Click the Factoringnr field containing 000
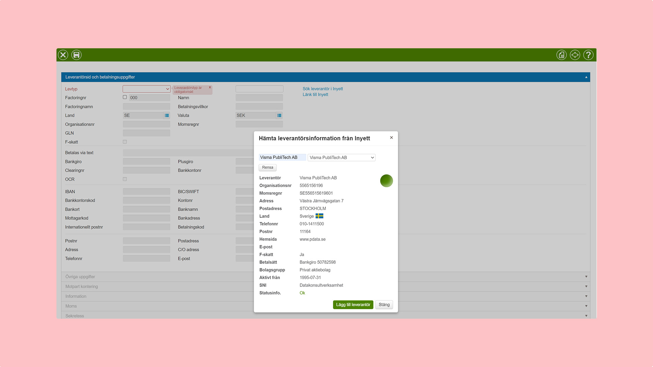 click(x=149, y=98)
